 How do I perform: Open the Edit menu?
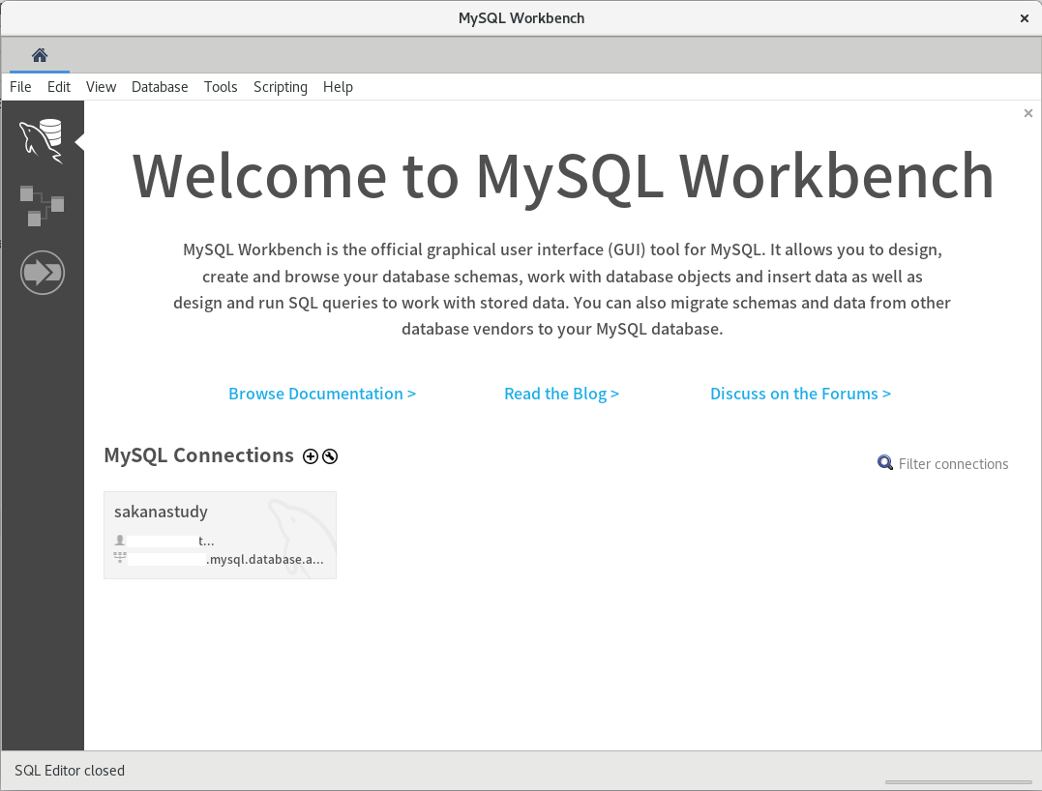point(58,87)
